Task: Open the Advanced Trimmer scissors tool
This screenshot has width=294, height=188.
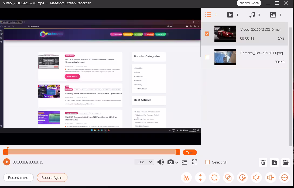Action: coord(186,177)
